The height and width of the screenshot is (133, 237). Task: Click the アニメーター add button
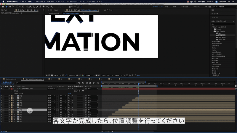pos(83,91)
